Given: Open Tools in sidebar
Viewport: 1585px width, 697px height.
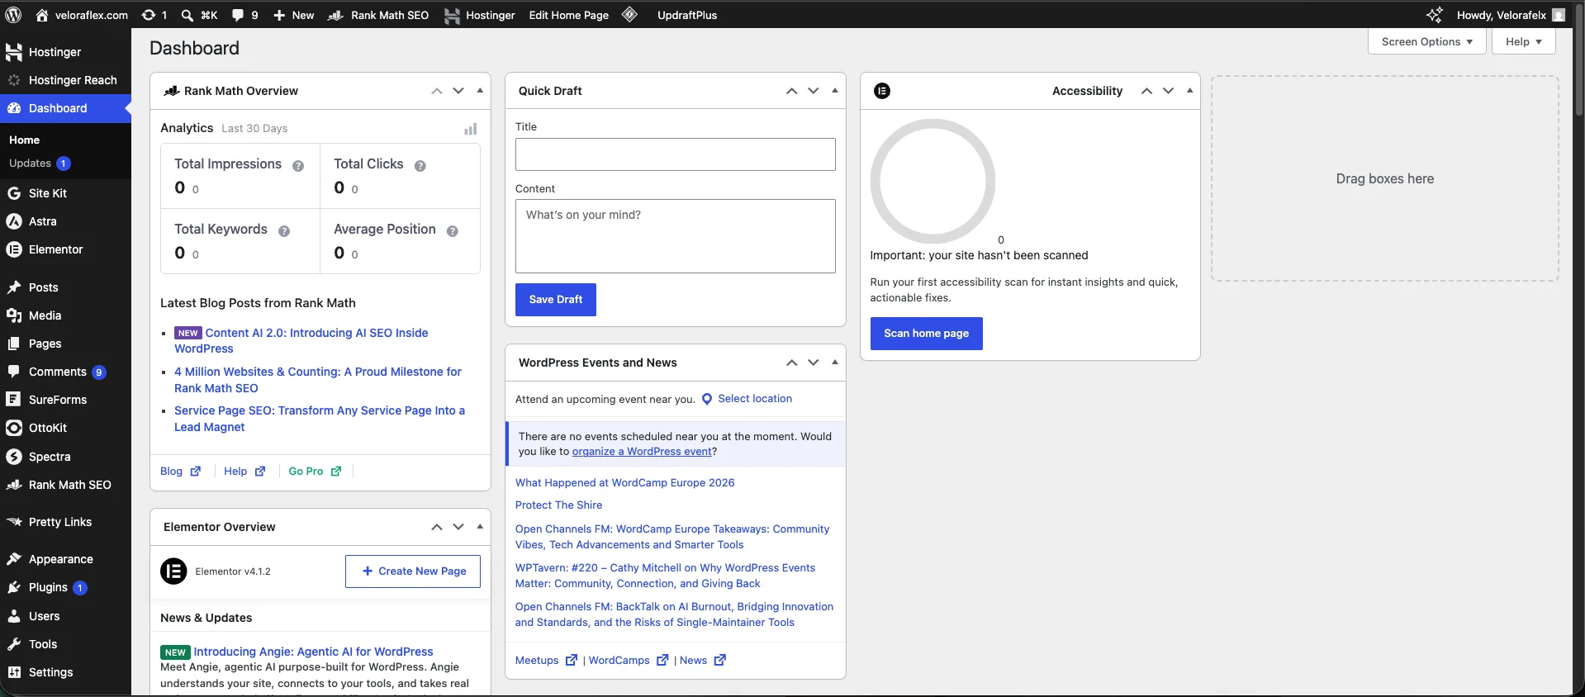Looking at the screenshot, I should click(x=65, y=644).
